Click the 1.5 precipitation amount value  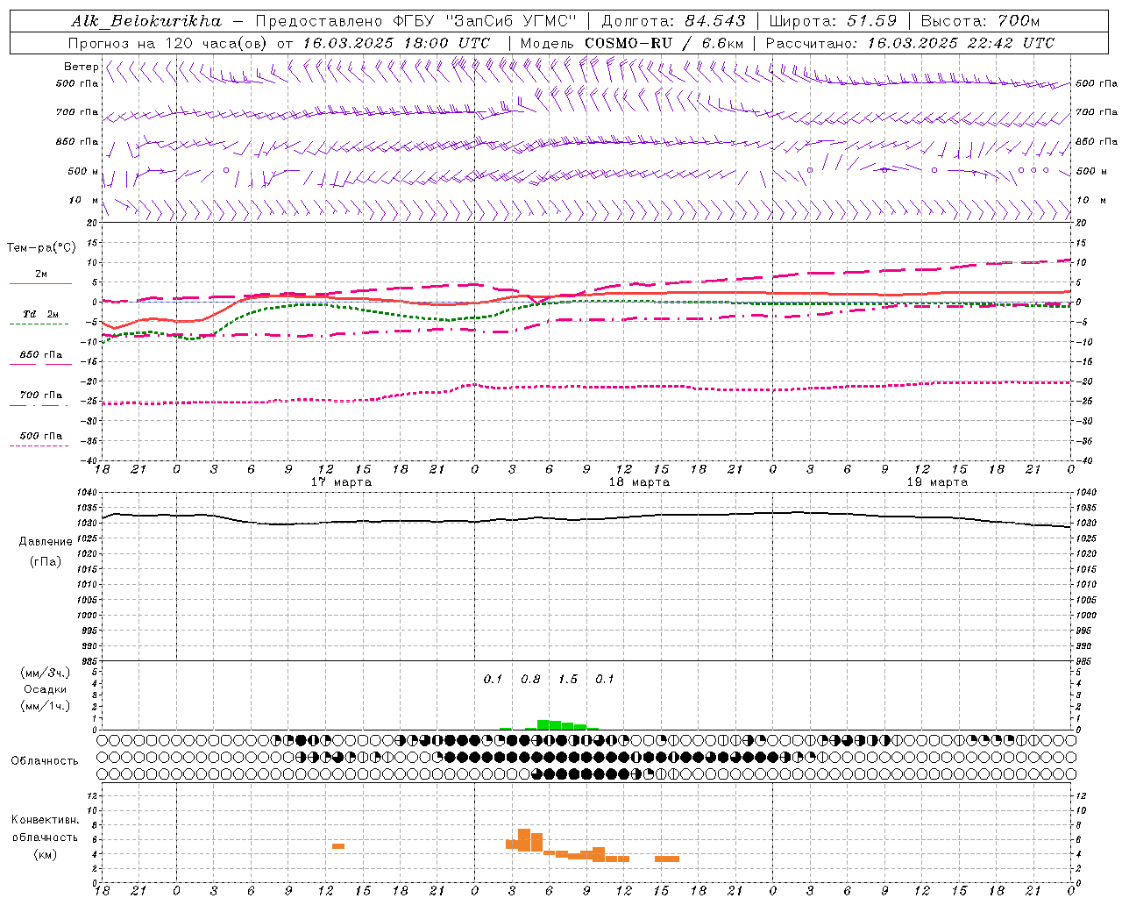point(568,679)
